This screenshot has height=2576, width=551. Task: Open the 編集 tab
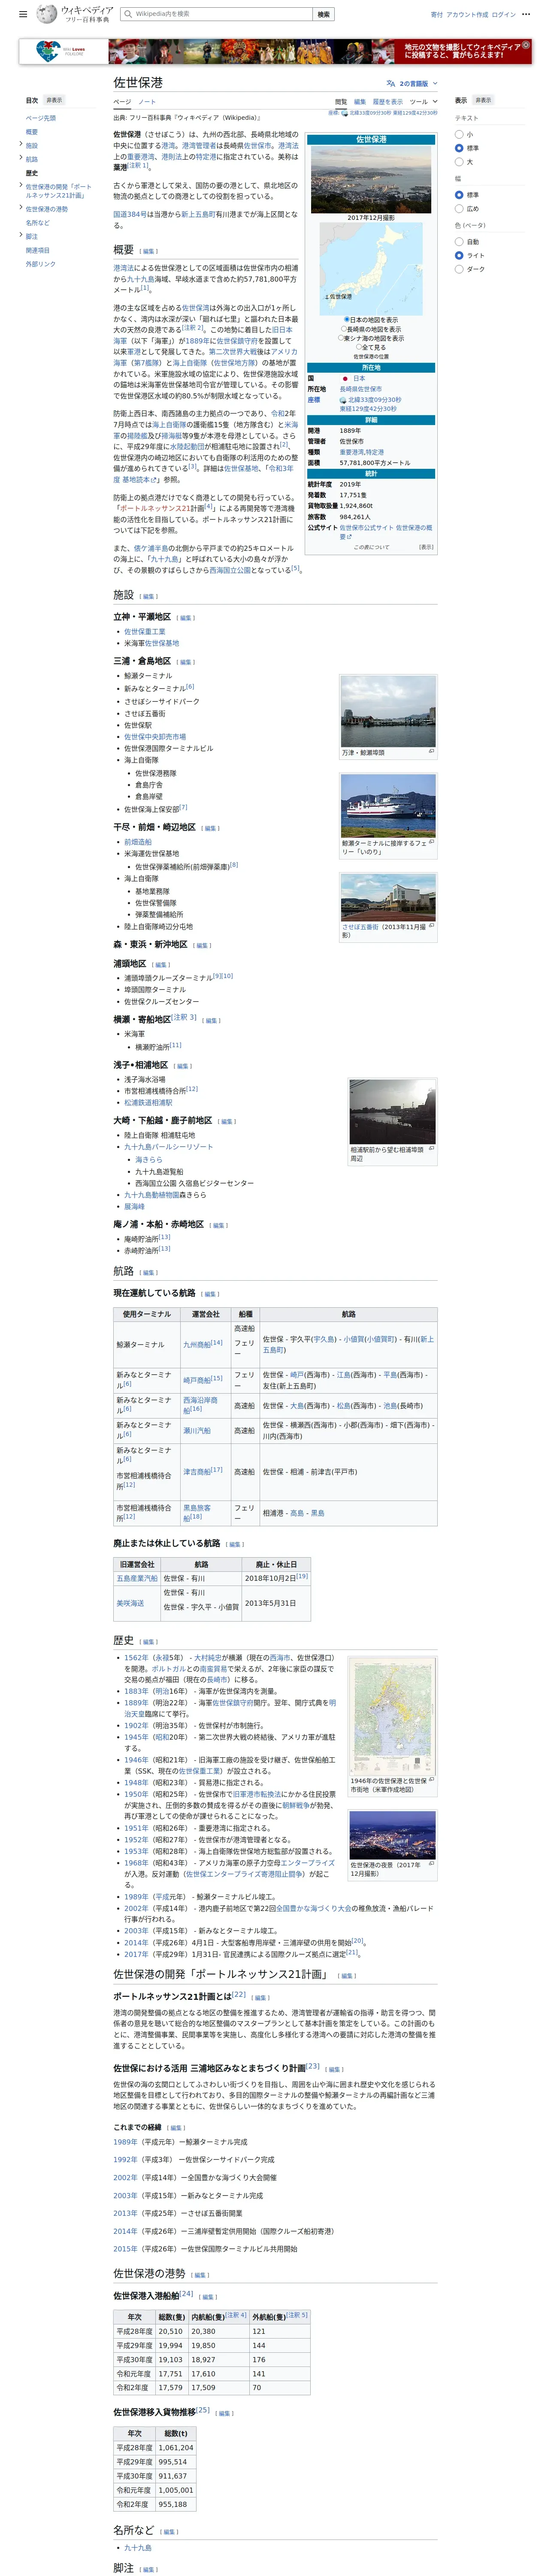tap(360, 102)
